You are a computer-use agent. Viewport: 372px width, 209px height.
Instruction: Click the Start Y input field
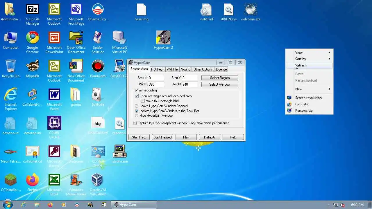[190, 78]
